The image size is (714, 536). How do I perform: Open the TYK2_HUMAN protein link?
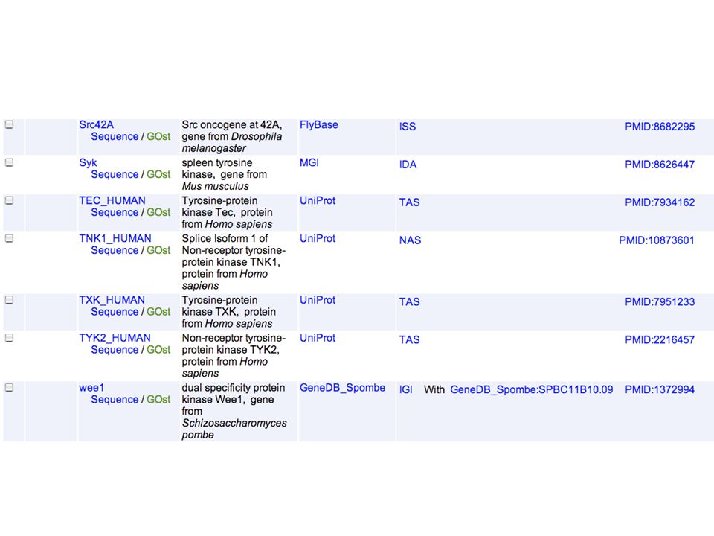[x=115, y=338]
